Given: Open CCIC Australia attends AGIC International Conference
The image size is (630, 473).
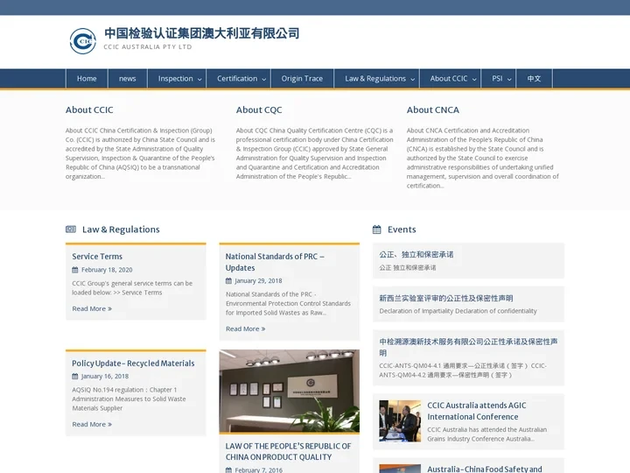Looking at the screenshot, I should [x=477, y=411].
